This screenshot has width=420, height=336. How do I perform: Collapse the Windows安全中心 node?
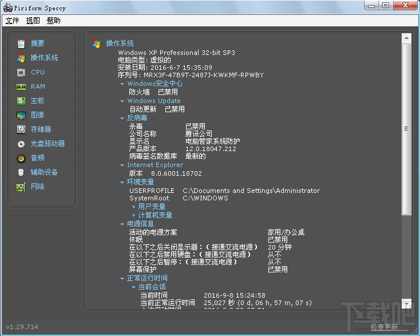pos(122,84)
